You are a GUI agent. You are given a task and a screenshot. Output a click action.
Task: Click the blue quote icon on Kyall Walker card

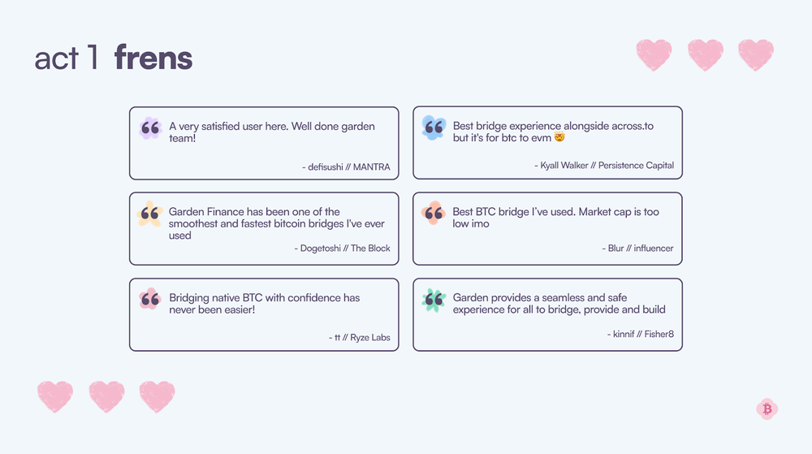(434, 128)
